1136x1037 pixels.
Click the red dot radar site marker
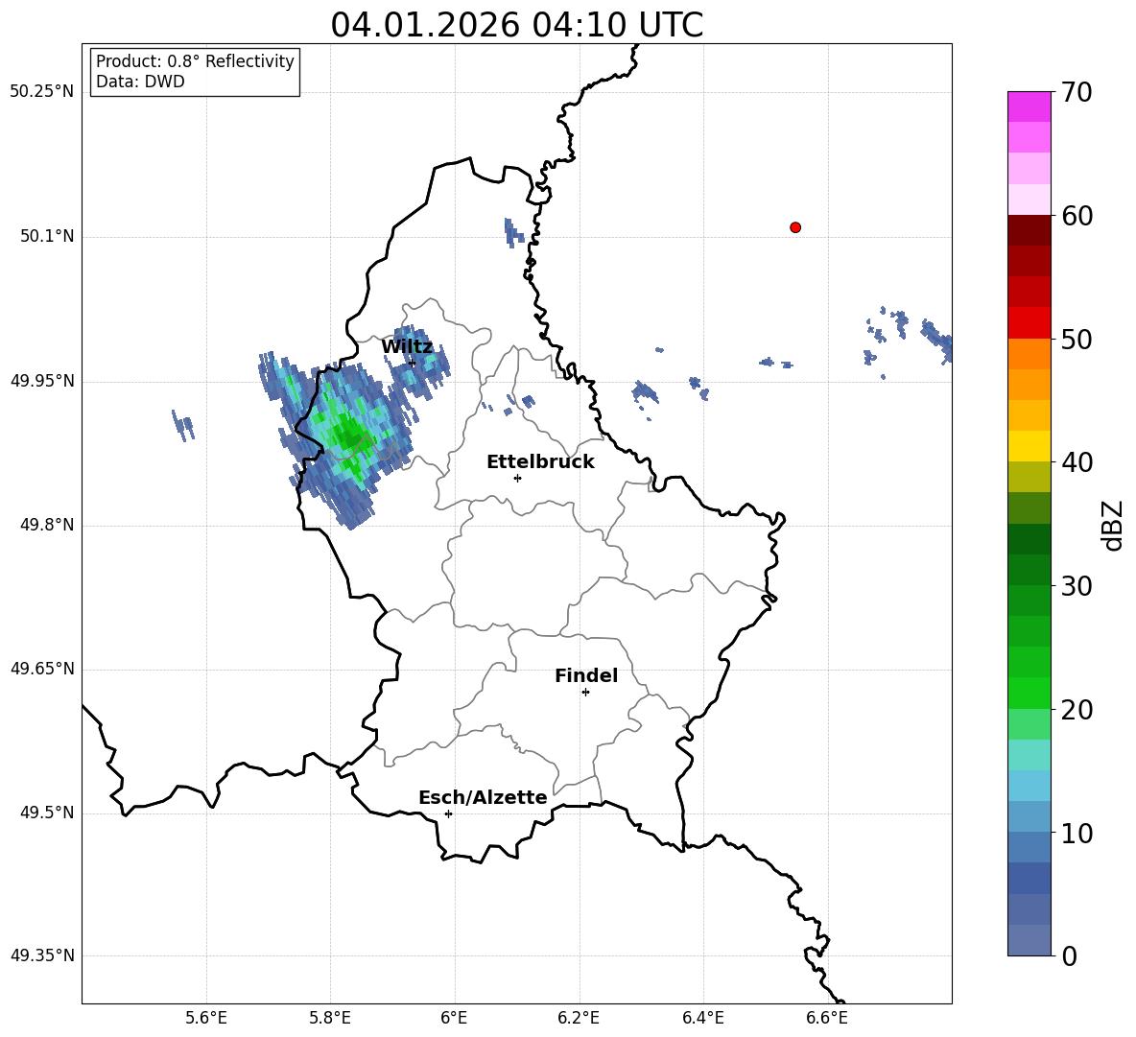pos(795,227)
